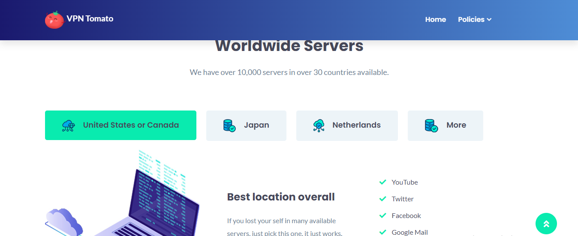Click the Worldwide Servers heading
This screenshot has height=236, width=578.
289,46
